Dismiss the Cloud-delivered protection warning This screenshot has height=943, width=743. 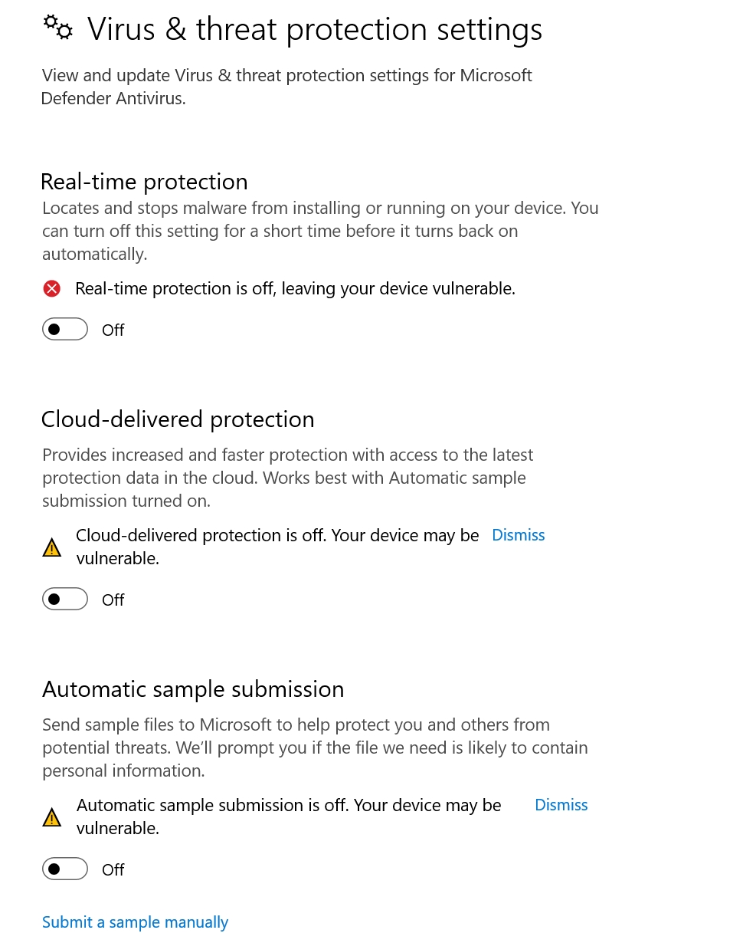(518, 535)
